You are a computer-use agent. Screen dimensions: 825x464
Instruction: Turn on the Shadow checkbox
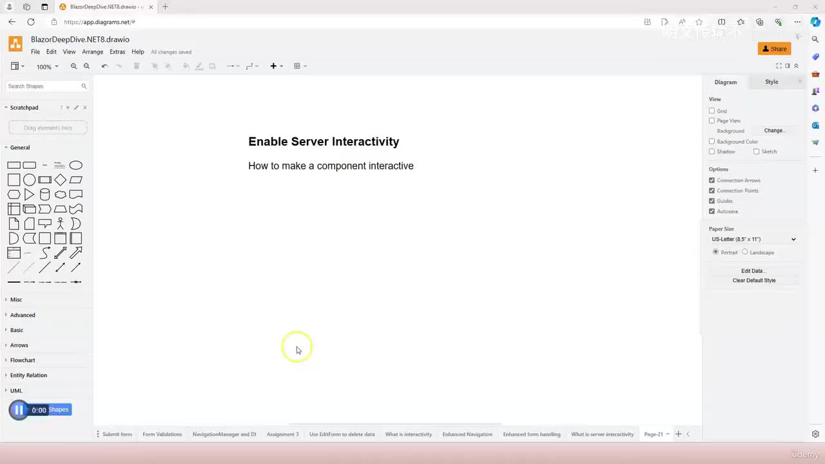click(712, 151)
